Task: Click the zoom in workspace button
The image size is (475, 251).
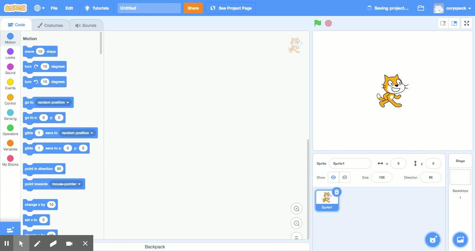Action: (x=296, y=209)
